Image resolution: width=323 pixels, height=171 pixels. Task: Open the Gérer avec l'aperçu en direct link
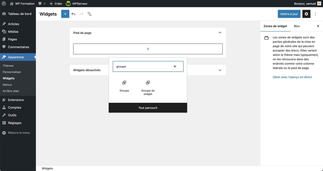(x=292, y=77)
